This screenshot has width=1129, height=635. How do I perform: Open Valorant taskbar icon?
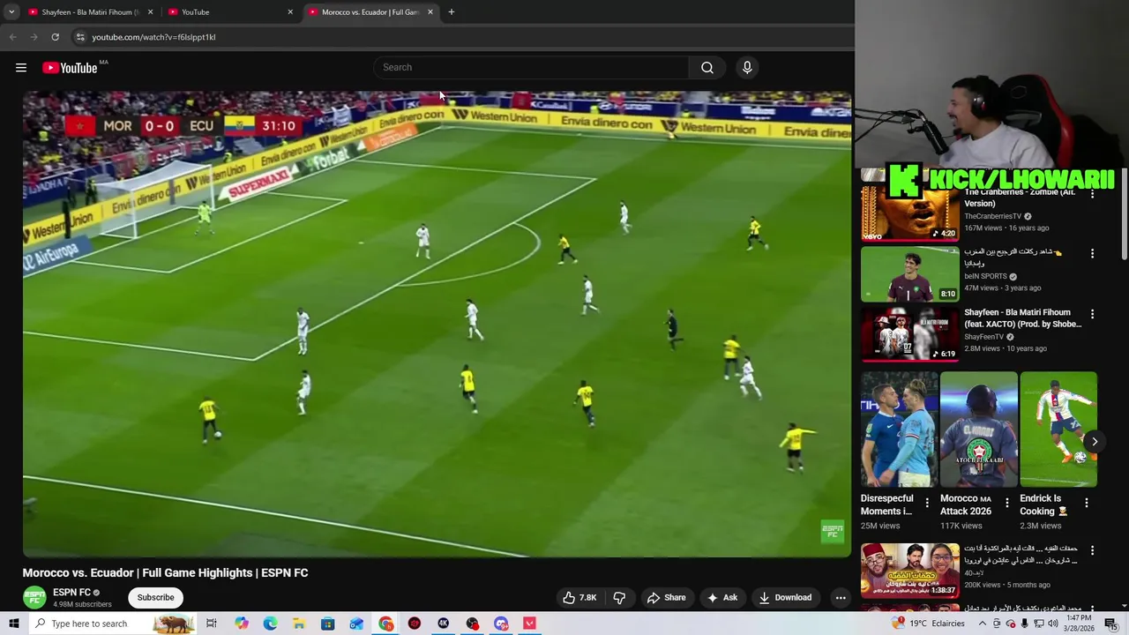[x=529, y=624]
